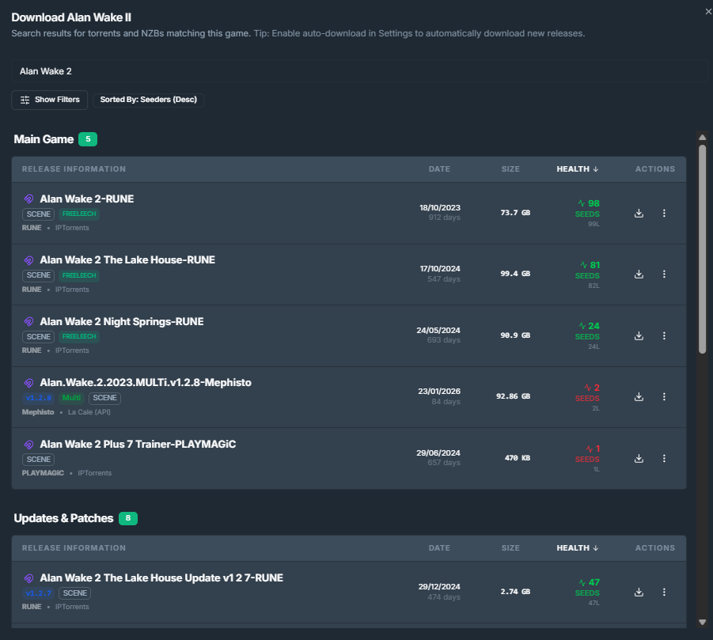Image resolution: width=713 pixels, height=640 pixels.
Task: Click v1.2.8 version tag on Mephisto release
Action: [x=38, y=398]
